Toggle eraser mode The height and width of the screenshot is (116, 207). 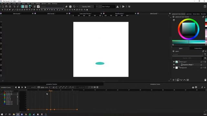pos(66,6)
